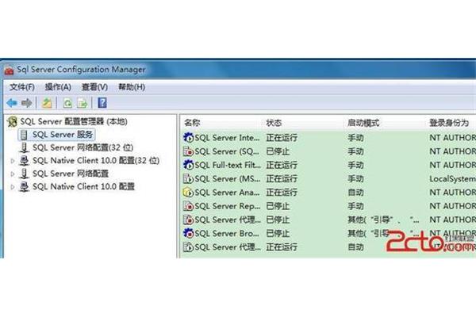476x317 pixels.
Task: Click the icon of SQL Server 网络配置(32 位)
Action: click(x=24, y=147)
